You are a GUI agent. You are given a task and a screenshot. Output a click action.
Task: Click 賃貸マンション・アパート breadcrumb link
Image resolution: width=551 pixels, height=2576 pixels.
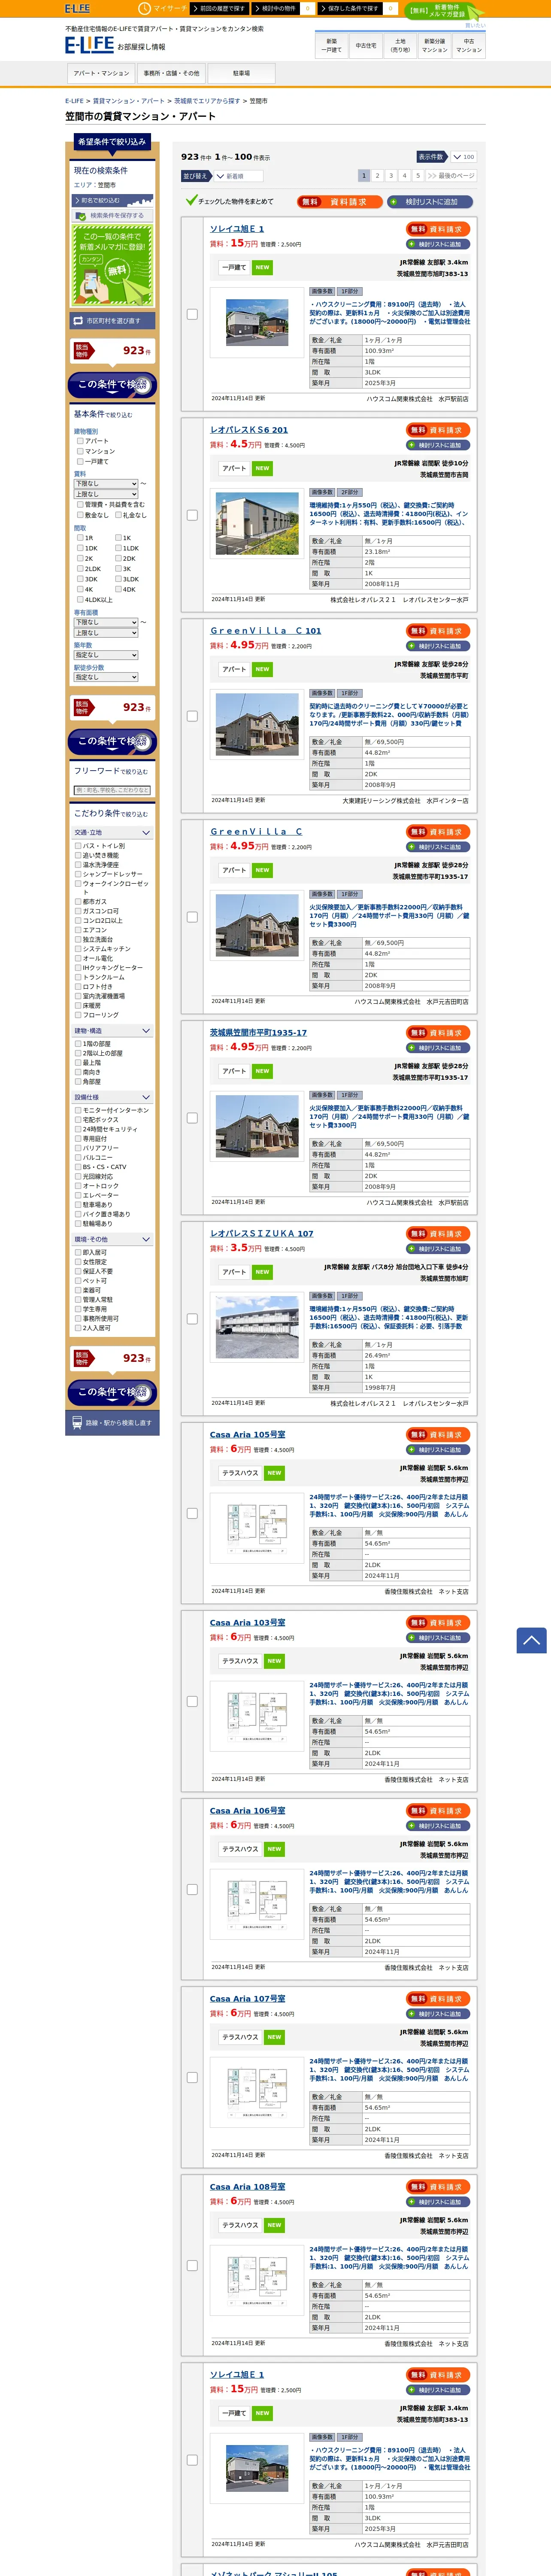click(x=129, y=101)
